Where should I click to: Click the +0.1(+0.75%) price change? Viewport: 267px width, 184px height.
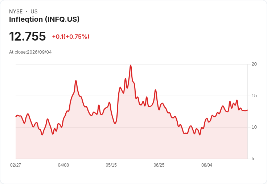click(x=71, y=37)
